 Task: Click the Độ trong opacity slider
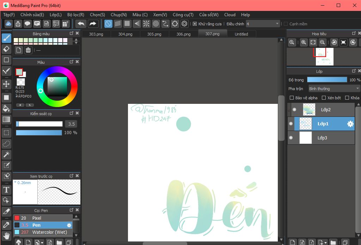tap(327, 80)
